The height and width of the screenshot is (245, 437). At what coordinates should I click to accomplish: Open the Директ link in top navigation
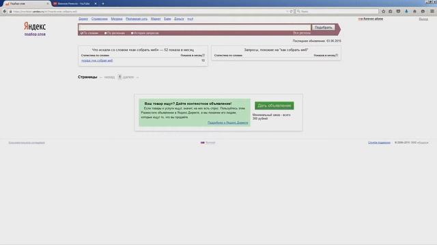pos(83,19)
